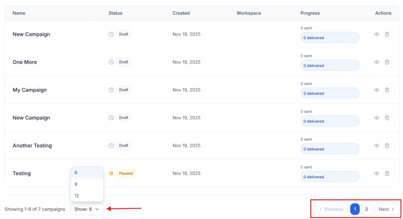
Task: Delete the Testing campaign with trash icon
Action: pos(387,173)
